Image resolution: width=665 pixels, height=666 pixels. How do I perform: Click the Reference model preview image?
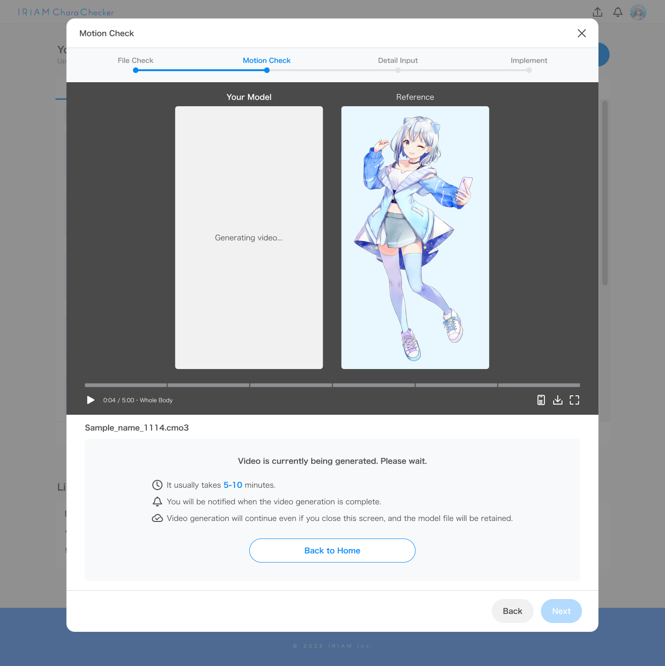point(415,237)
